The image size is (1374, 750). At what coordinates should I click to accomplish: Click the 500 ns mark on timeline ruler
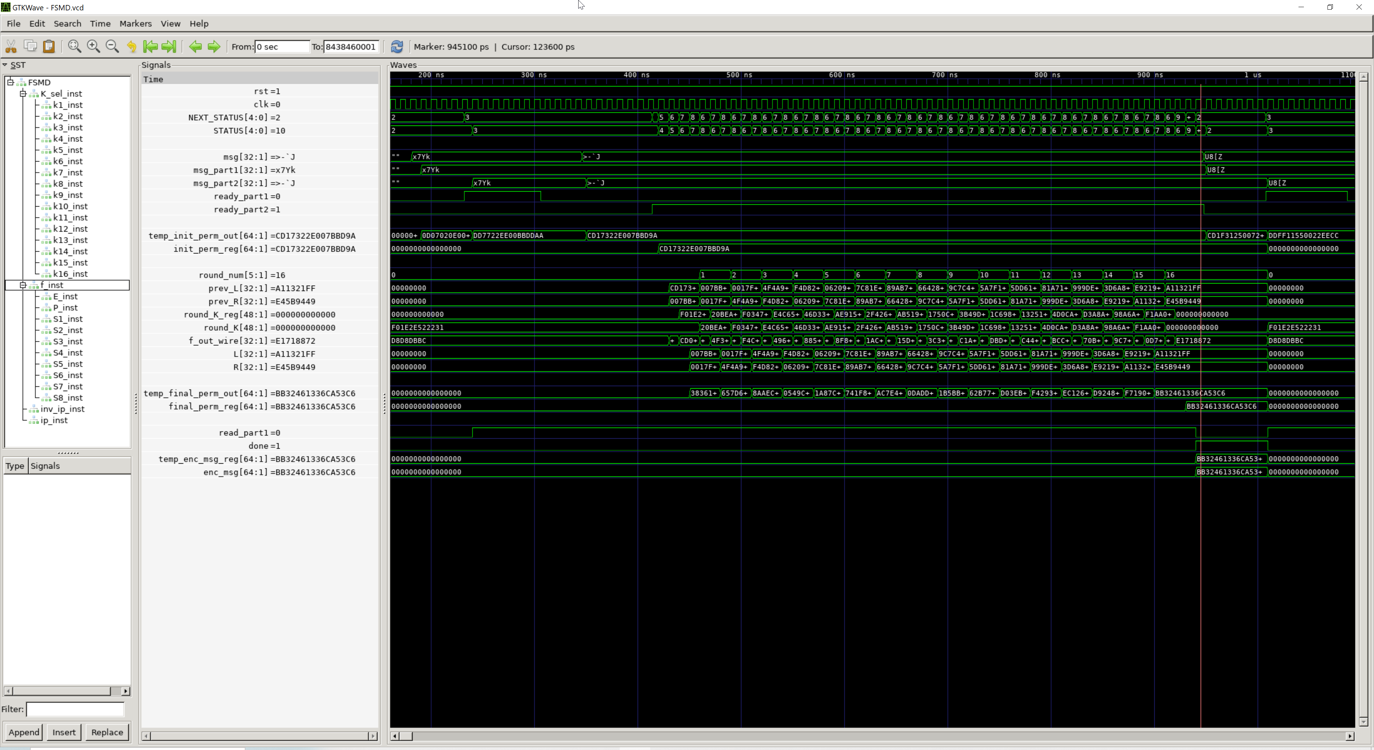(739, 75)
